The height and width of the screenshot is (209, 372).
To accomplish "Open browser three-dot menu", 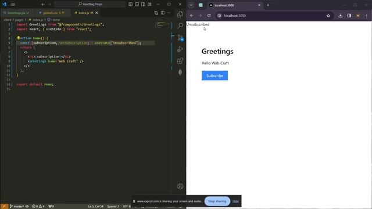I will click(x=367, y=16).
